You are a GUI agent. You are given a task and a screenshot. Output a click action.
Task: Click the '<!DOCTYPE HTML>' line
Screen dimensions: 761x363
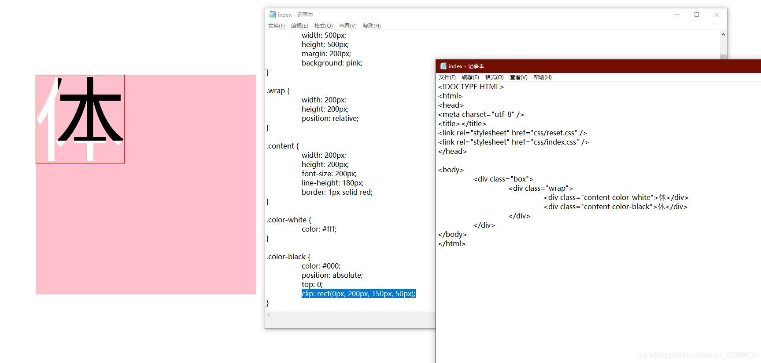471,87
